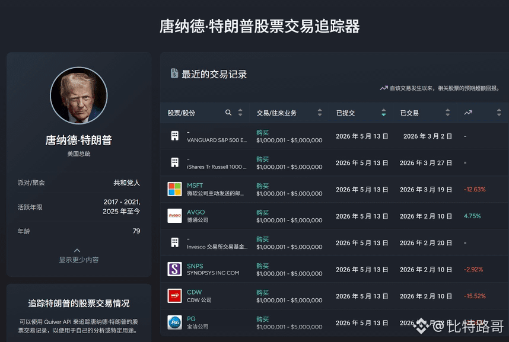Sort by the 股票/股份 column arrows
The image size is (509, 342).
coord(240,113)
